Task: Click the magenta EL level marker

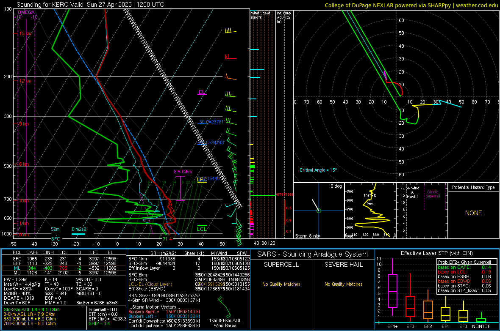Action: (202, 92)
